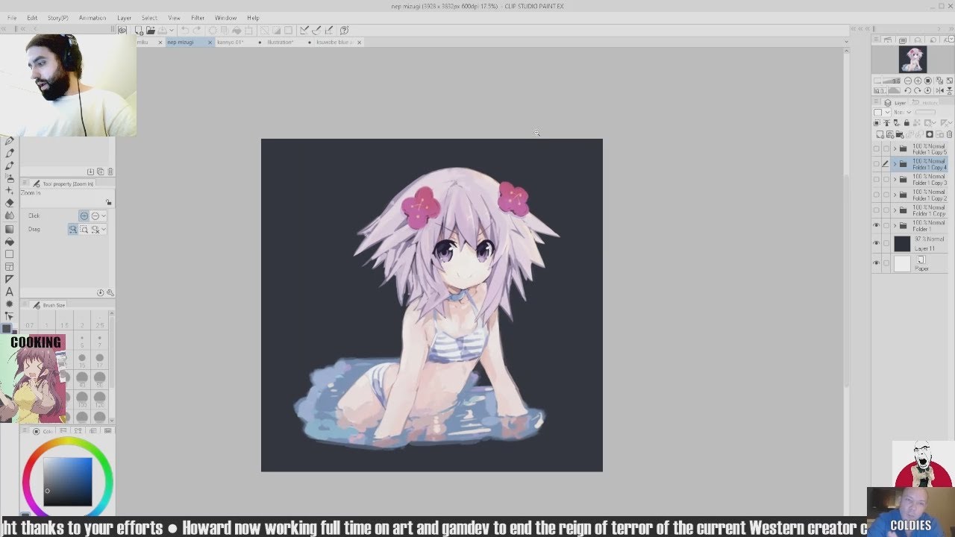The image size is (955, 537).
Task: Open the help icon in command bar
Action: 344,31
